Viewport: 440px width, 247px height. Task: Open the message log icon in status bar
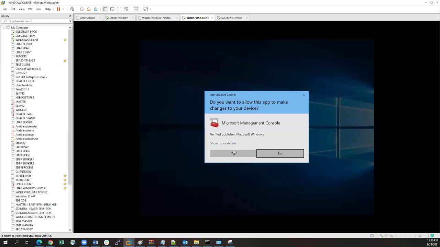point(432,236)
